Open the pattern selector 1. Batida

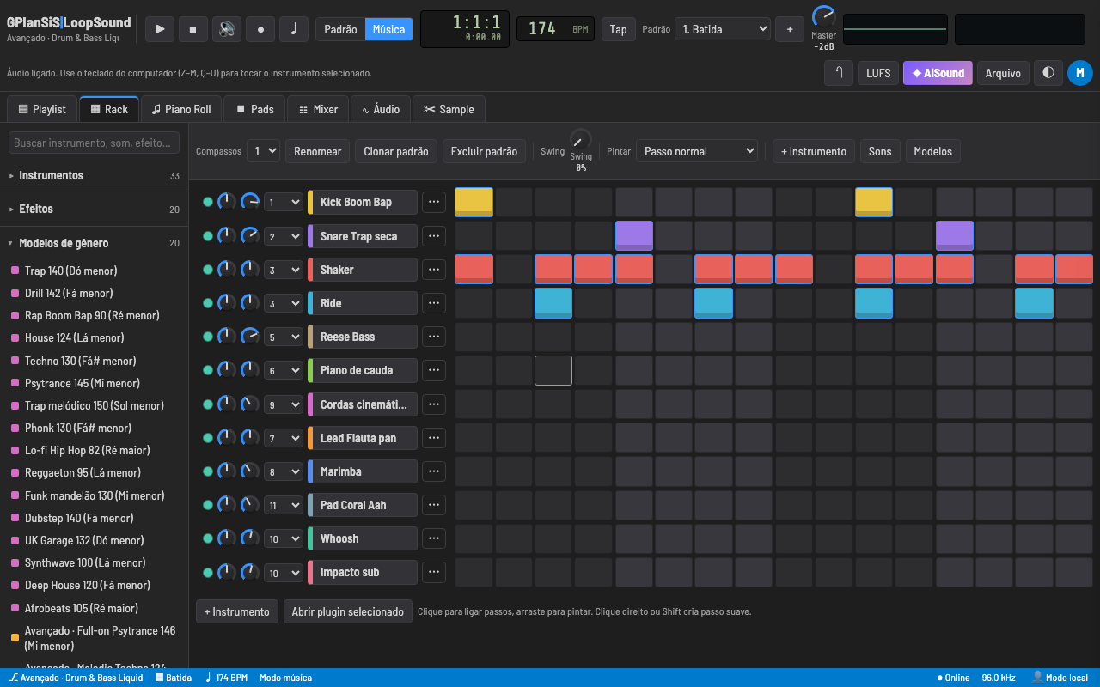[723, 29]
